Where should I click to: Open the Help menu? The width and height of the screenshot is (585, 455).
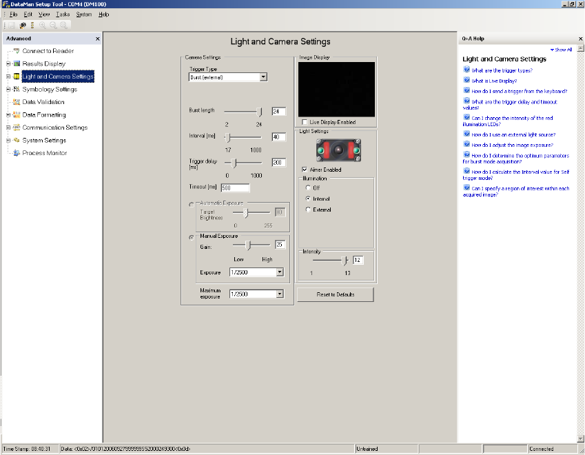pyautogui.click(x=104, y=14)
